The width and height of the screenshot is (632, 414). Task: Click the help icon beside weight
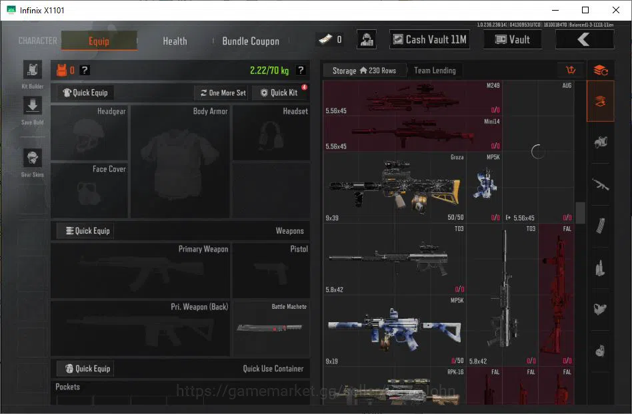click(300, 71)
